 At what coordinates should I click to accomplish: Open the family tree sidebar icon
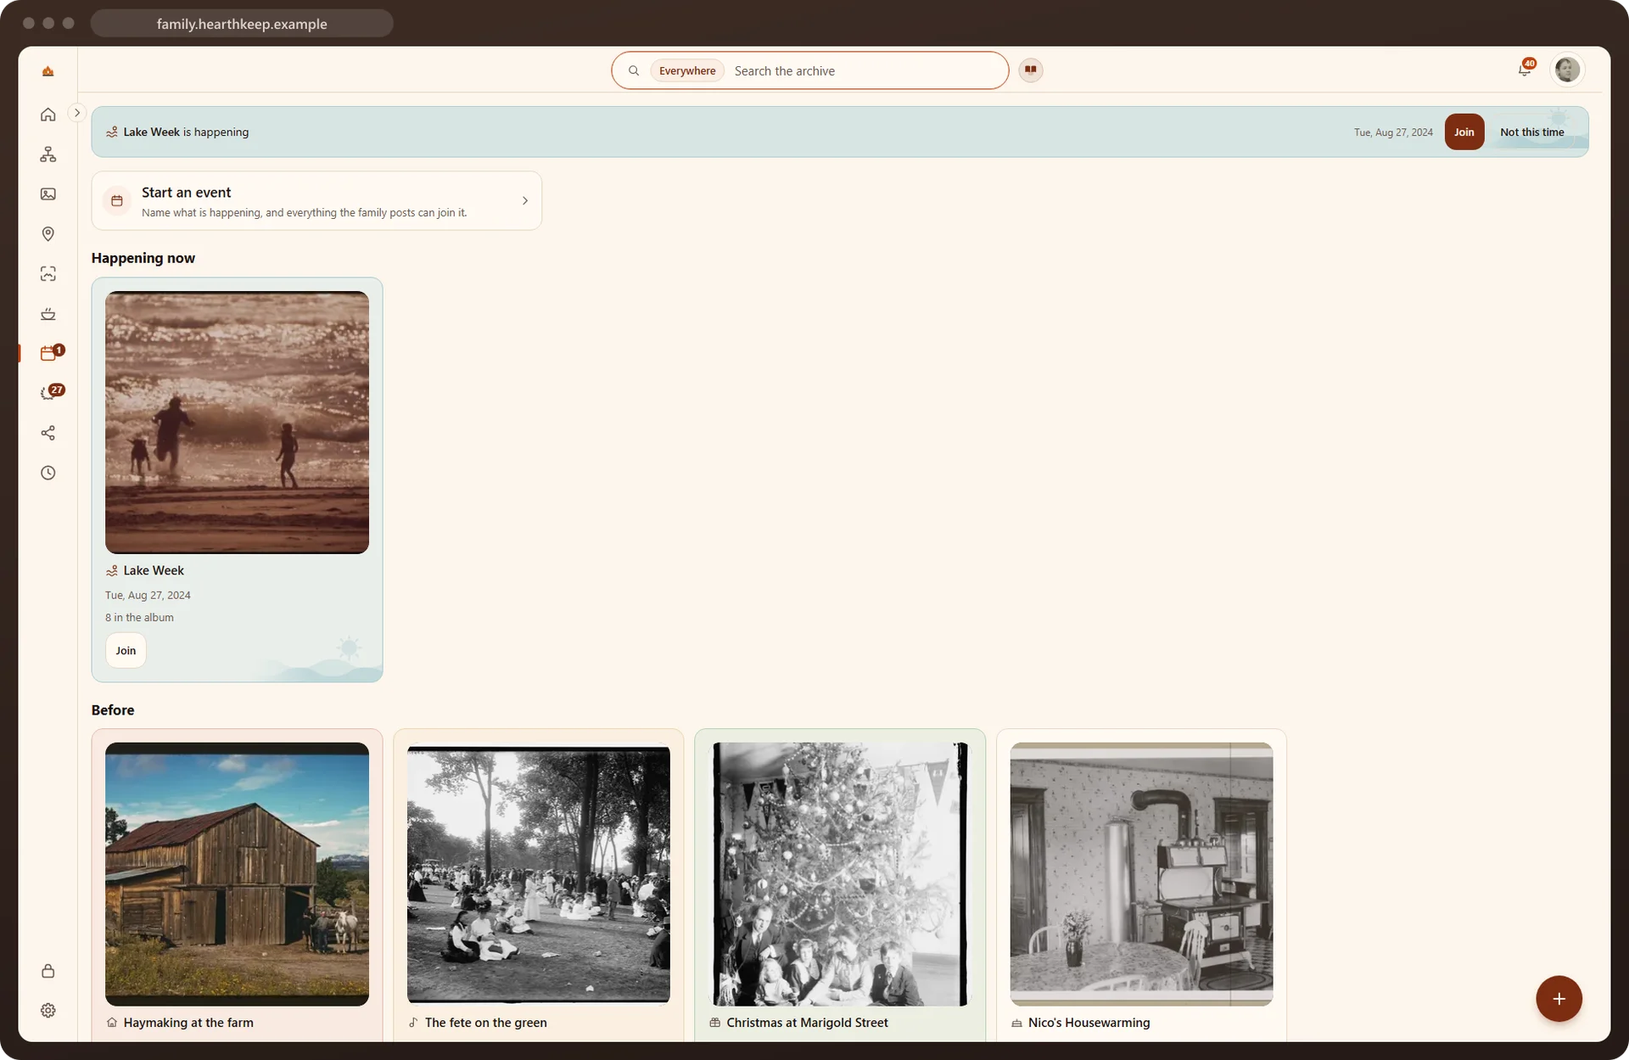coord(48,154)
